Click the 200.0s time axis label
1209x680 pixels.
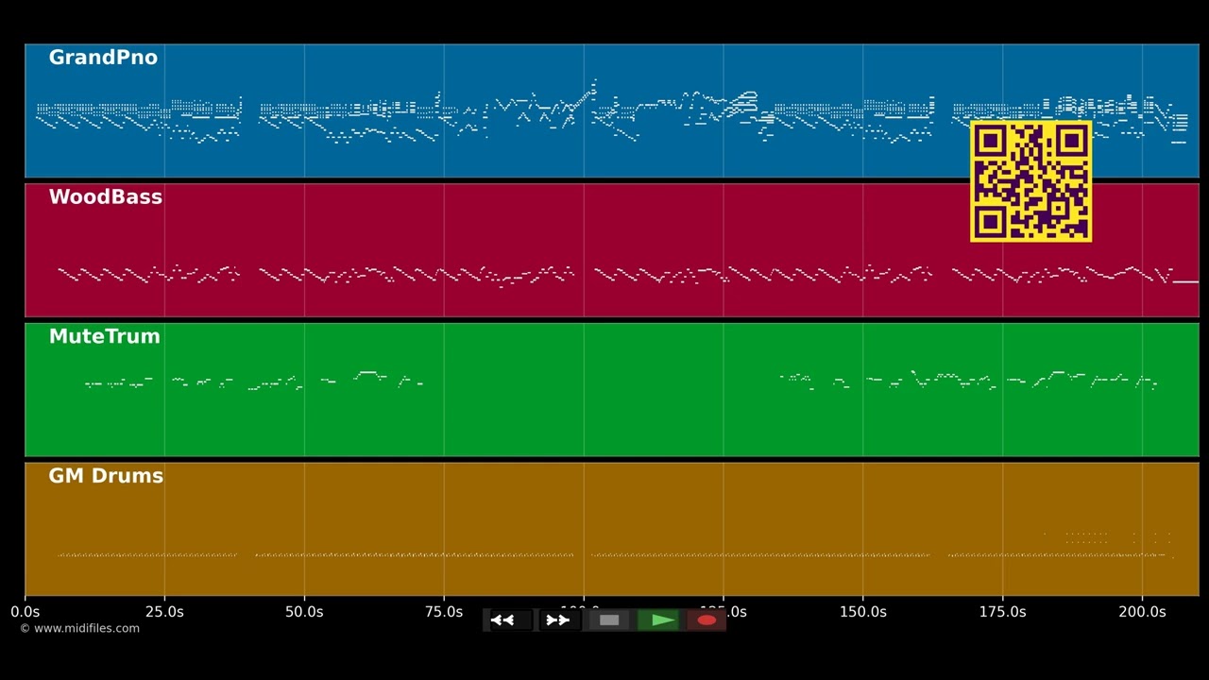(1142, 612)
